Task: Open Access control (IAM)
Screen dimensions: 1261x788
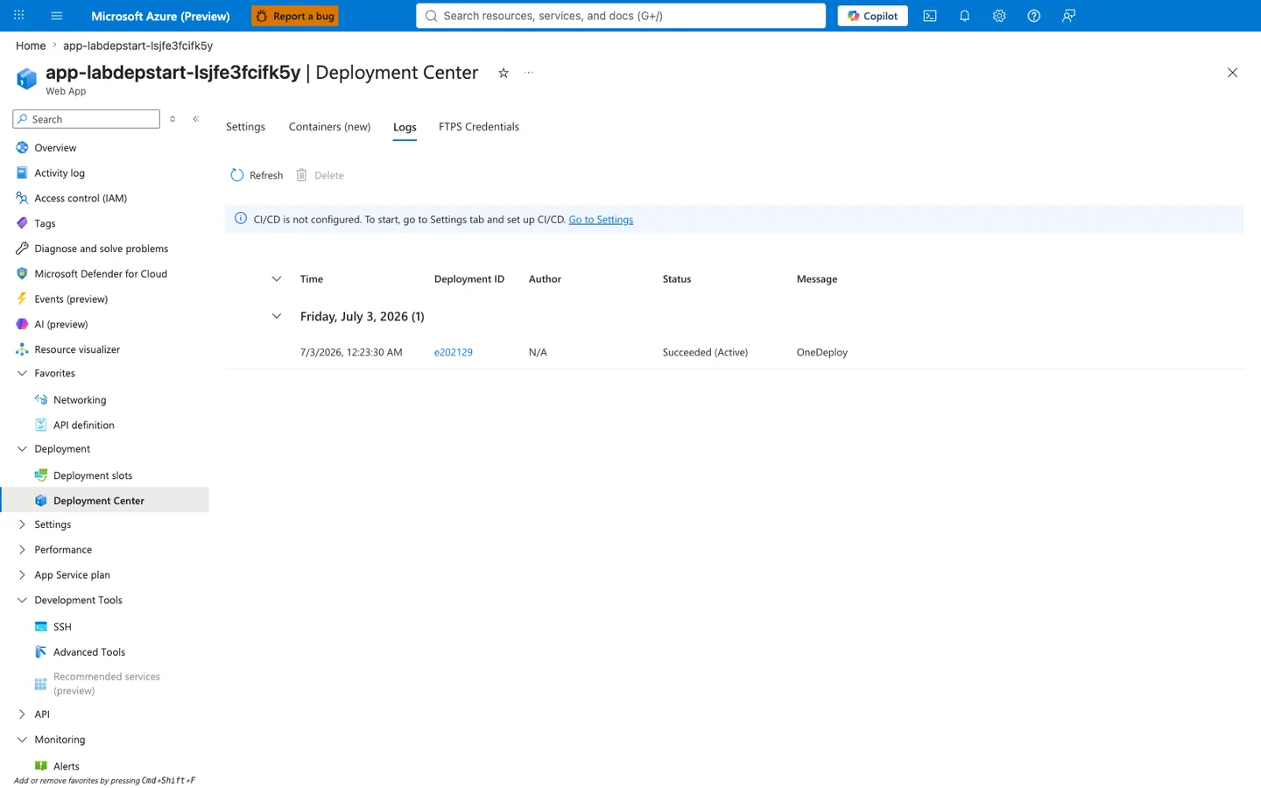Action: (x=81, y=199)
